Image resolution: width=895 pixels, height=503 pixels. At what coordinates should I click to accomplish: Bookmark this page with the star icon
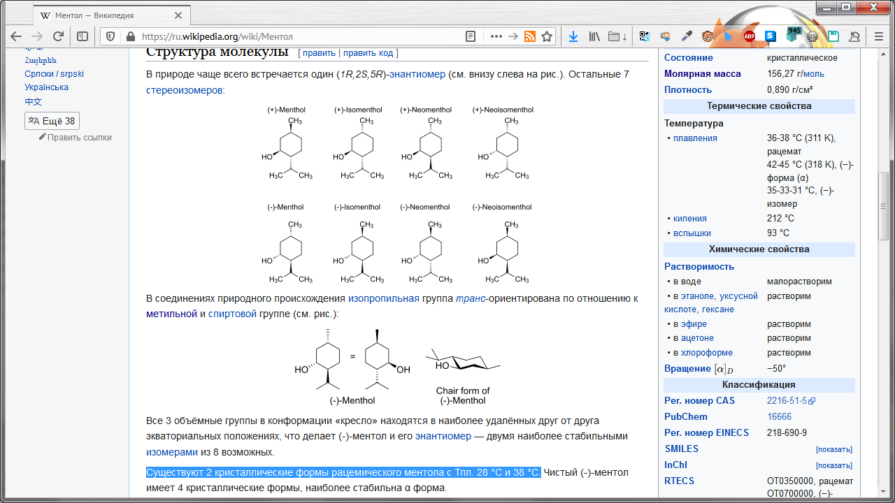click(x=547, y=36)
